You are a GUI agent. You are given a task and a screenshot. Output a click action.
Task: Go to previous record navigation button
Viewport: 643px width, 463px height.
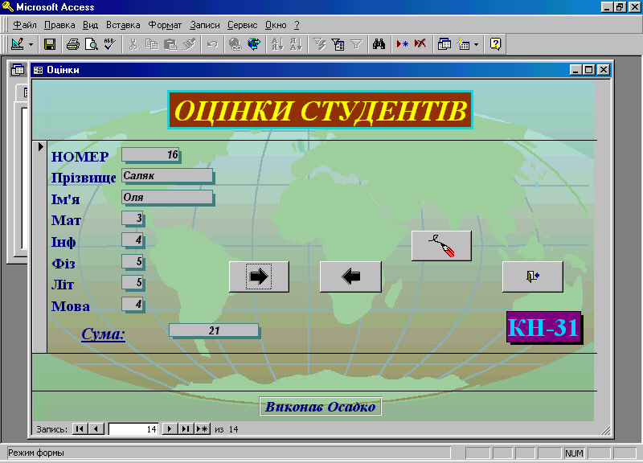(x=96, y=429)
